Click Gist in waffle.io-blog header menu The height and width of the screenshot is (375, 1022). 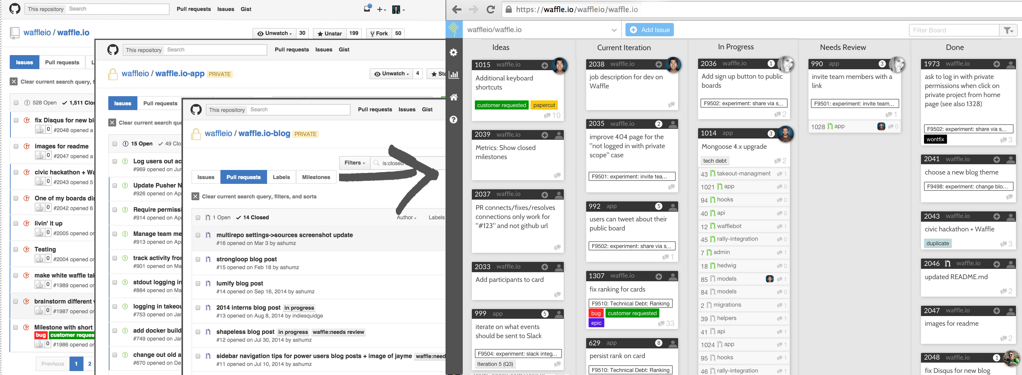click(x=427, y=109)
